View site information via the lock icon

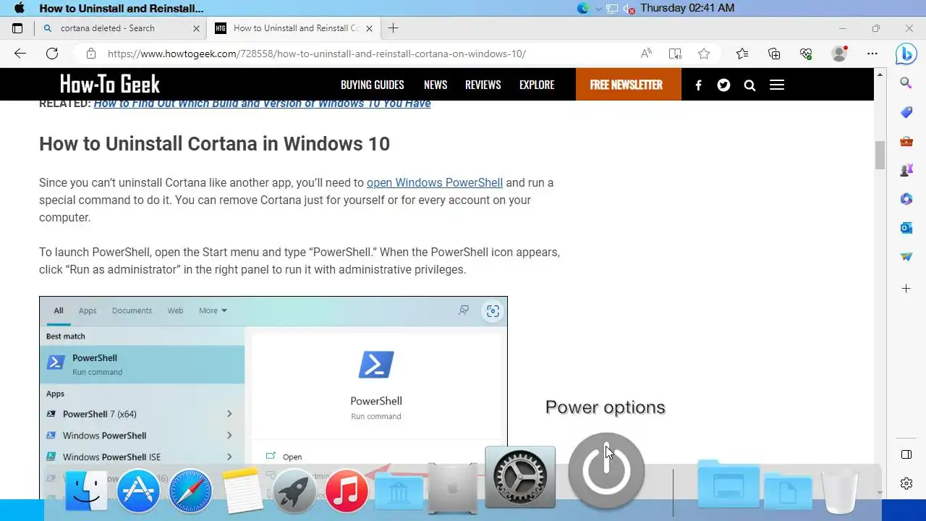[91, 54]
